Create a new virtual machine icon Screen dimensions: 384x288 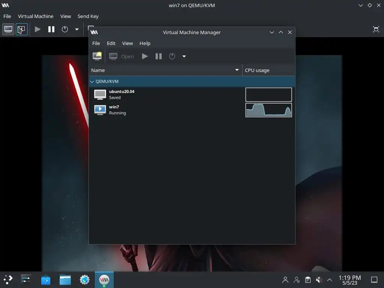click(97, 56)
